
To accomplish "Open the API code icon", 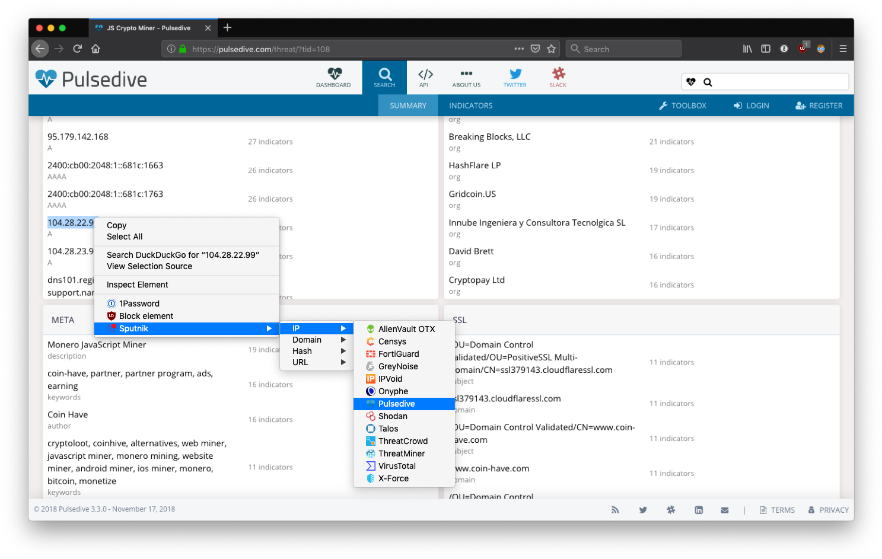I will pos(425,78).
